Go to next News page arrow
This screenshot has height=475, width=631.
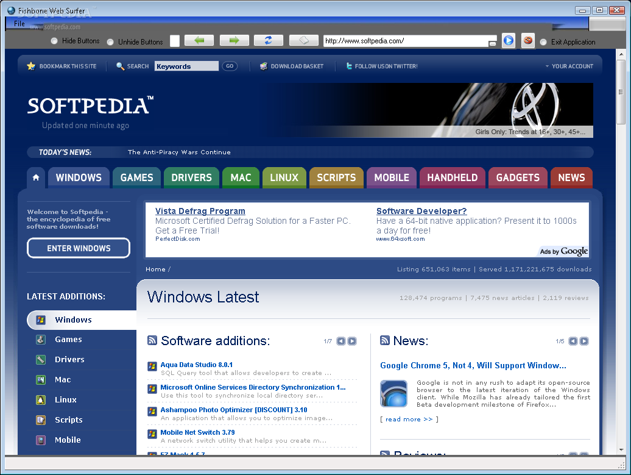point(584,341)
